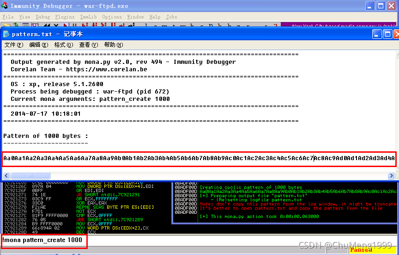Open Notepad's 文件(F) menu
This screenshot has height=255, width=399.
point(14,45)
